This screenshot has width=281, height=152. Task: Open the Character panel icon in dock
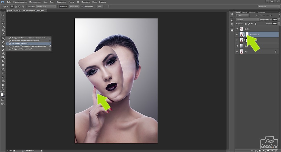pyautogui.click(x=232, y=20)
